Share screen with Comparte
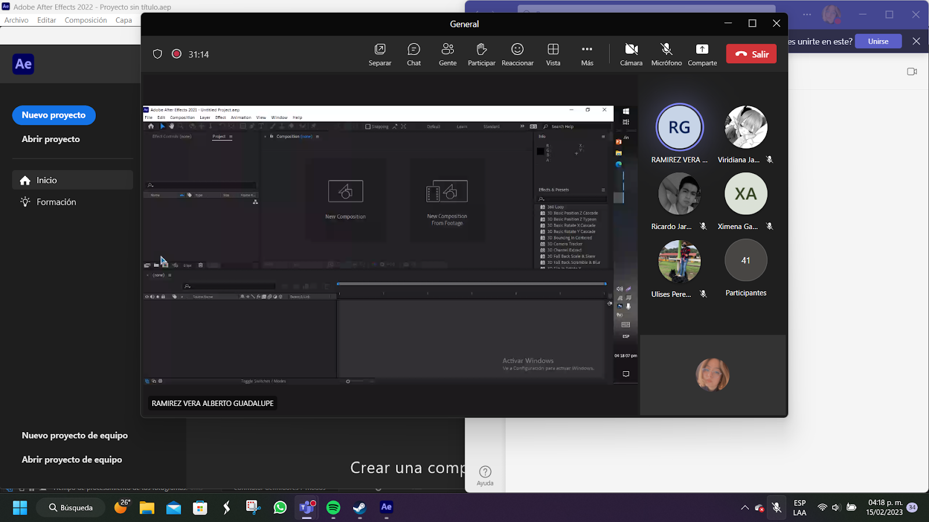The width and height of the screenshot is (929, 522). [703, 55]
